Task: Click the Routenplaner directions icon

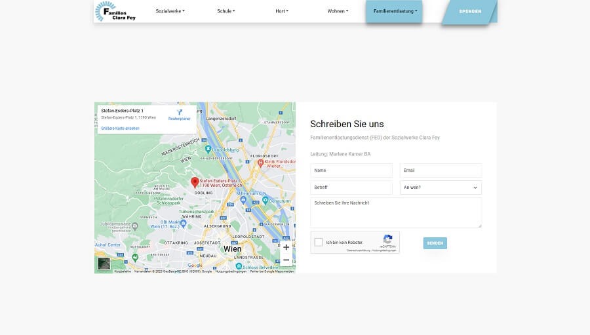Action: (x=179, y=112)
